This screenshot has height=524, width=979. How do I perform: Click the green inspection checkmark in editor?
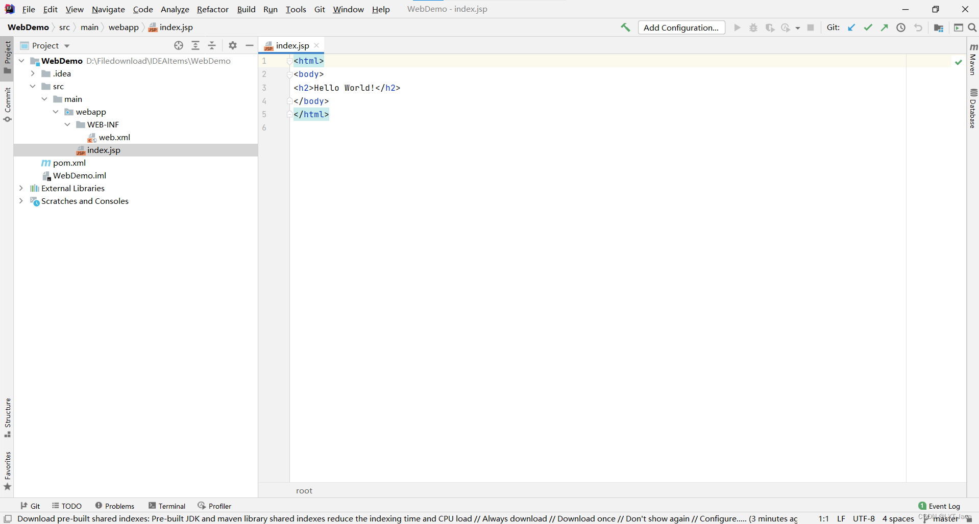(x=959, y=62)
